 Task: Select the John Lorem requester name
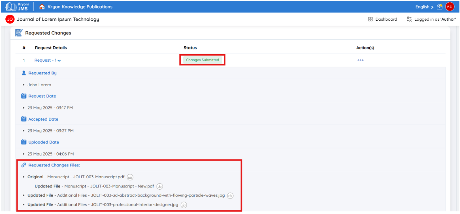(39, 85)
